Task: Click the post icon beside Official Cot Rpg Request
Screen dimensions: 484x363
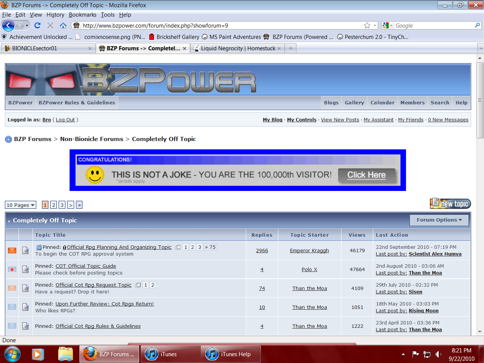Action: [x=25, y=288]
